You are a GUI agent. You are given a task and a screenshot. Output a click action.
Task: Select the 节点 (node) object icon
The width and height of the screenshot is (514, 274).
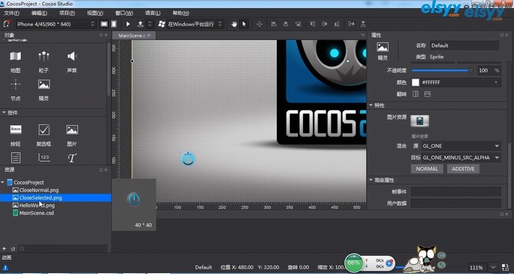tap(15, 85)
